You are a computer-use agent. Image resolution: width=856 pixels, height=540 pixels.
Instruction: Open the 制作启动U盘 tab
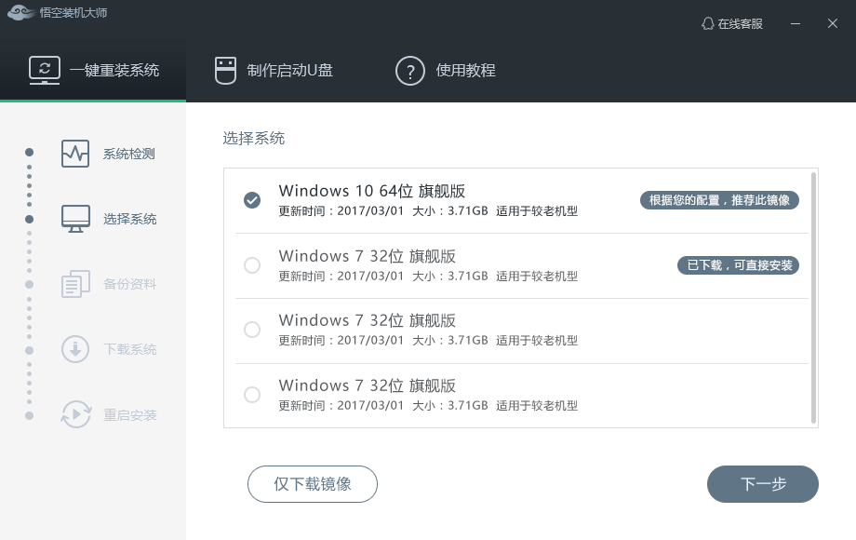(x=274, y=70)
